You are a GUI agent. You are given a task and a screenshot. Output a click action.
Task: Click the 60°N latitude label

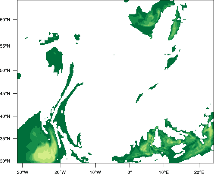(5, 20)
